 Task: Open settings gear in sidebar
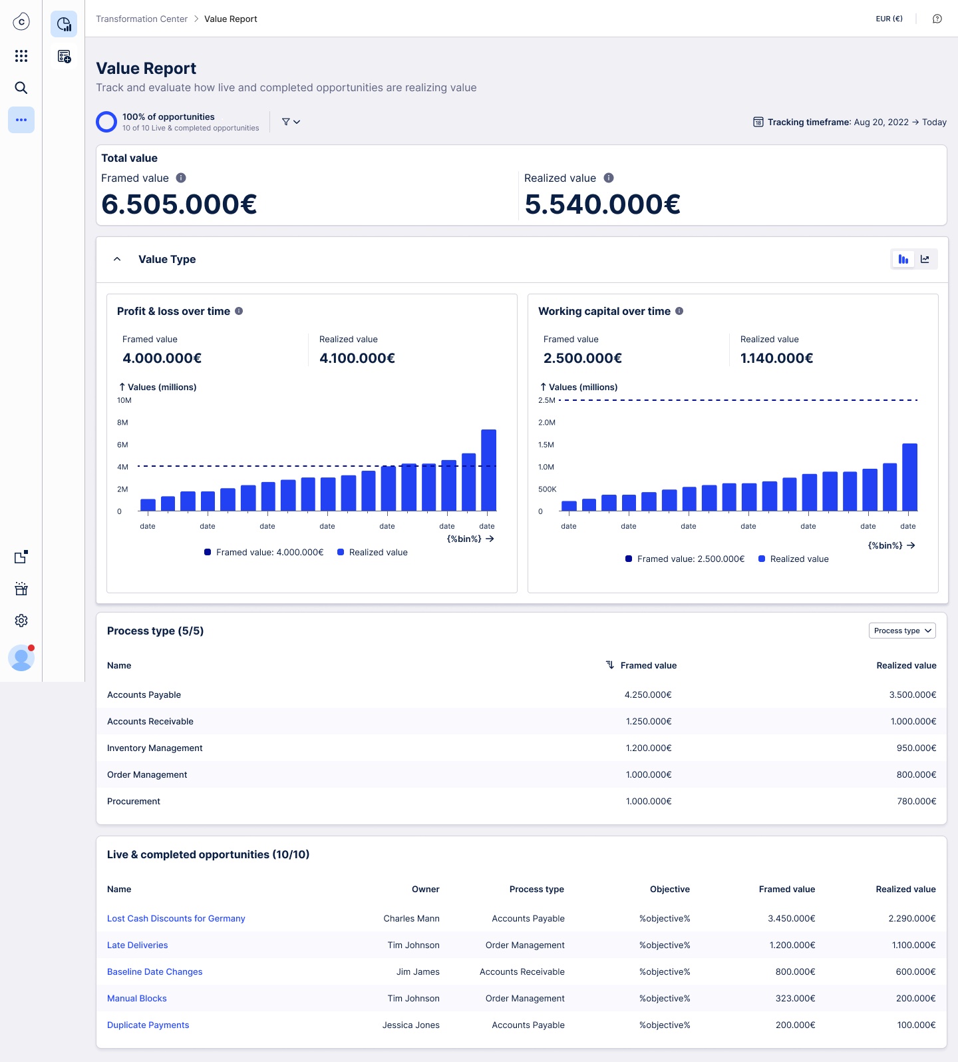click(21, 621)
